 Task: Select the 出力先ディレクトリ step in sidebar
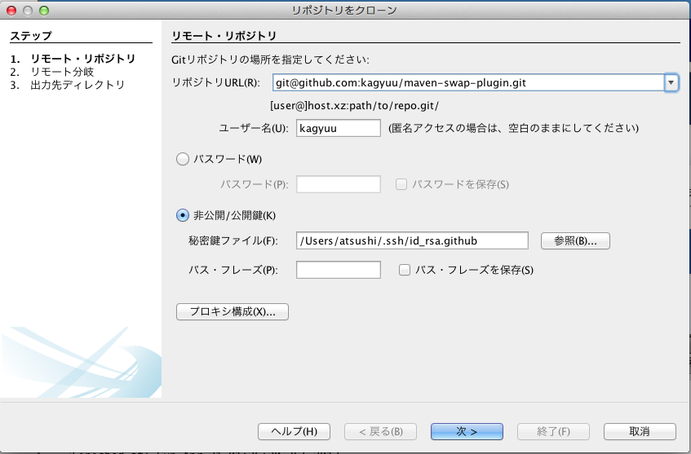[77, 85]
